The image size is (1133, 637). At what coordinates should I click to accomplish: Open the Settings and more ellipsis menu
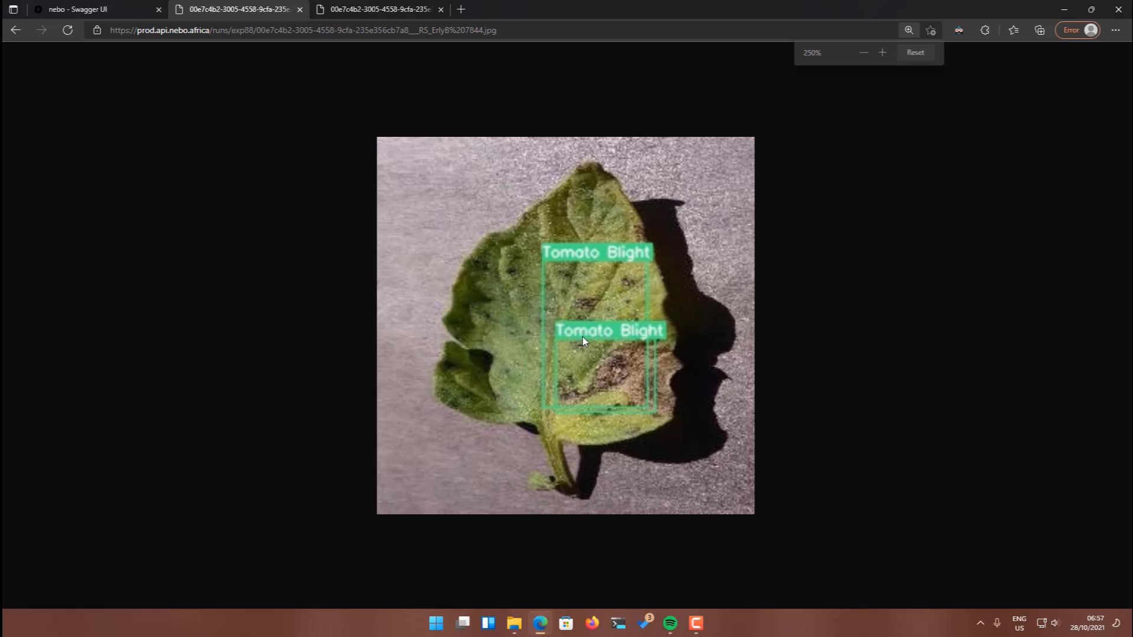[1115, 30]
